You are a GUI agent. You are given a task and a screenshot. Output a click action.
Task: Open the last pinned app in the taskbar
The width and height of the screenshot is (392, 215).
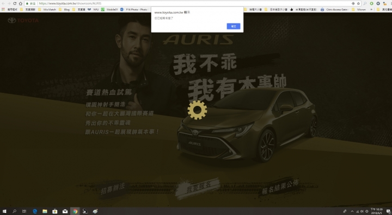click(95, 211)
